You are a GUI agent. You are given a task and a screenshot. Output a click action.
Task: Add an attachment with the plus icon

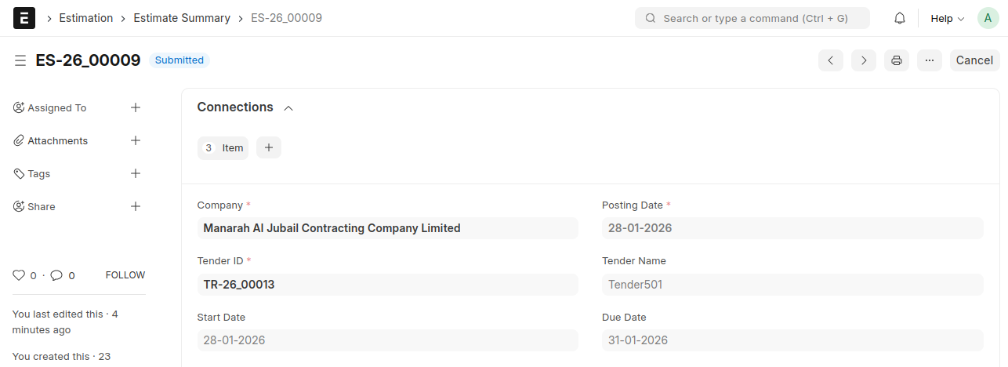[x=136, y=140]
